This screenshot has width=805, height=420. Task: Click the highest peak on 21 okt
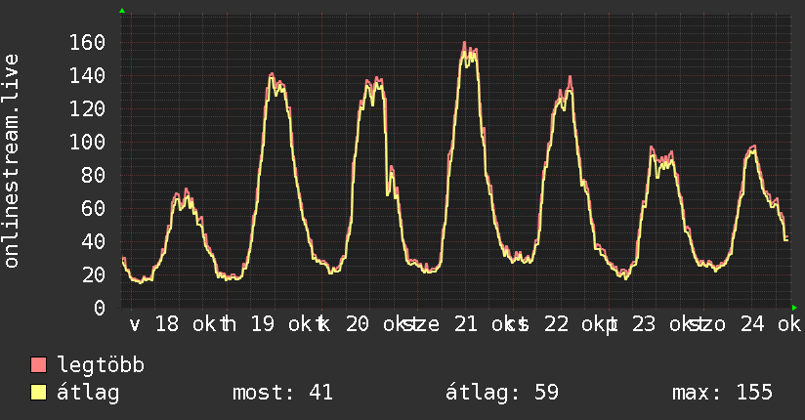pyautogui.click(x=464, y=43)
